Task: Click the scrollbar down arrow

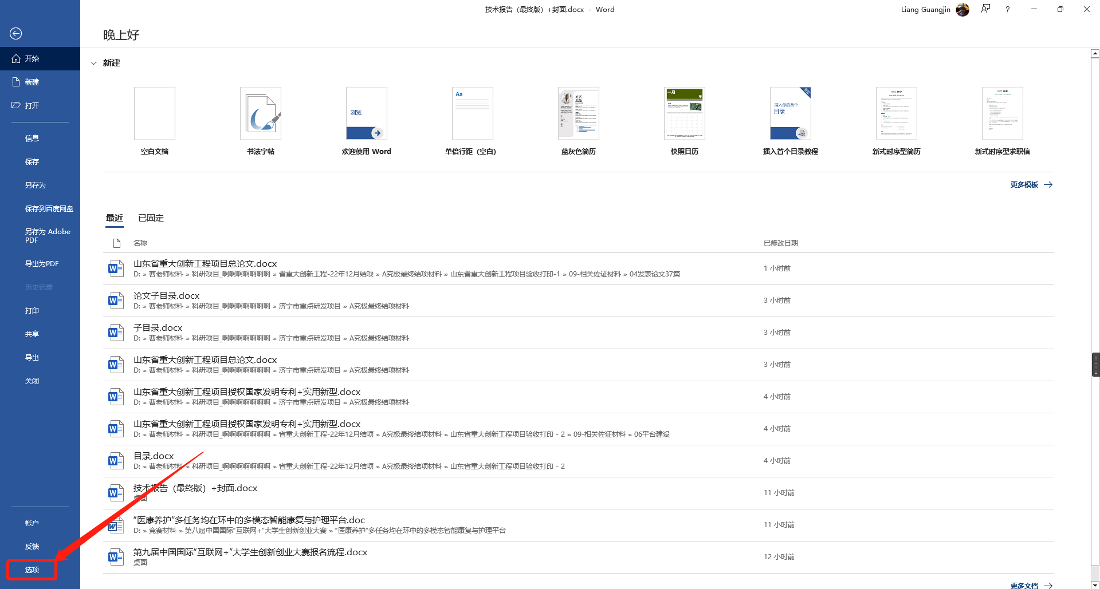Action: (x=1095, y=585)
